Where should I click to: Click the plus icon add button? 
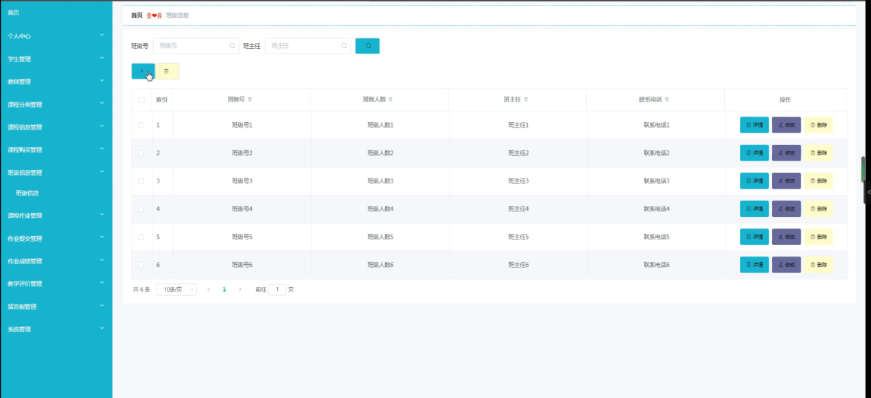pos(143,71)
